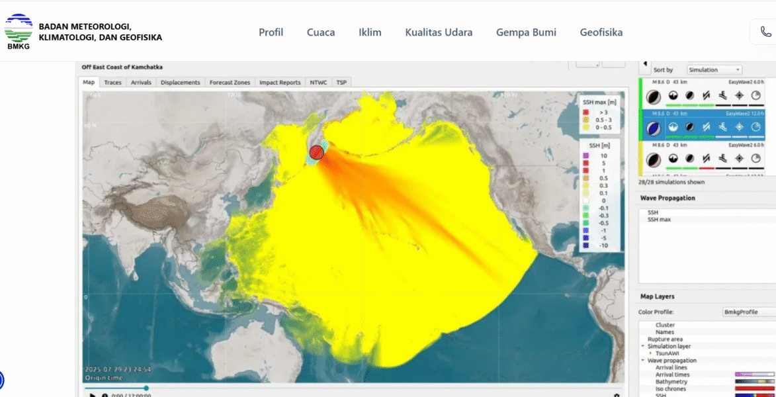
Task: Click the red epicenter marker on the map
Action: 317,152
